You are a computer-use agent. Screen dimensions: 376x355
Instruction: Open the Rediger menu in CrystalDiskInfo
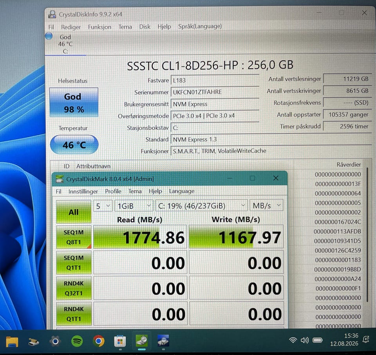pos(71,27)
